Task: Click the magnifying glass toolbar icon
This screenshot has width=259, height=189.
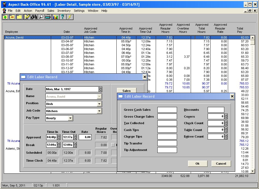Action: tap(41, 17)
